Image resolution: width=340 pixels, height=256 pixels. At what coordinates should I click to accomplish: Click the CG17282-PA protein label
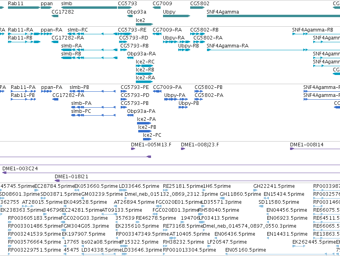pos(68,95)
